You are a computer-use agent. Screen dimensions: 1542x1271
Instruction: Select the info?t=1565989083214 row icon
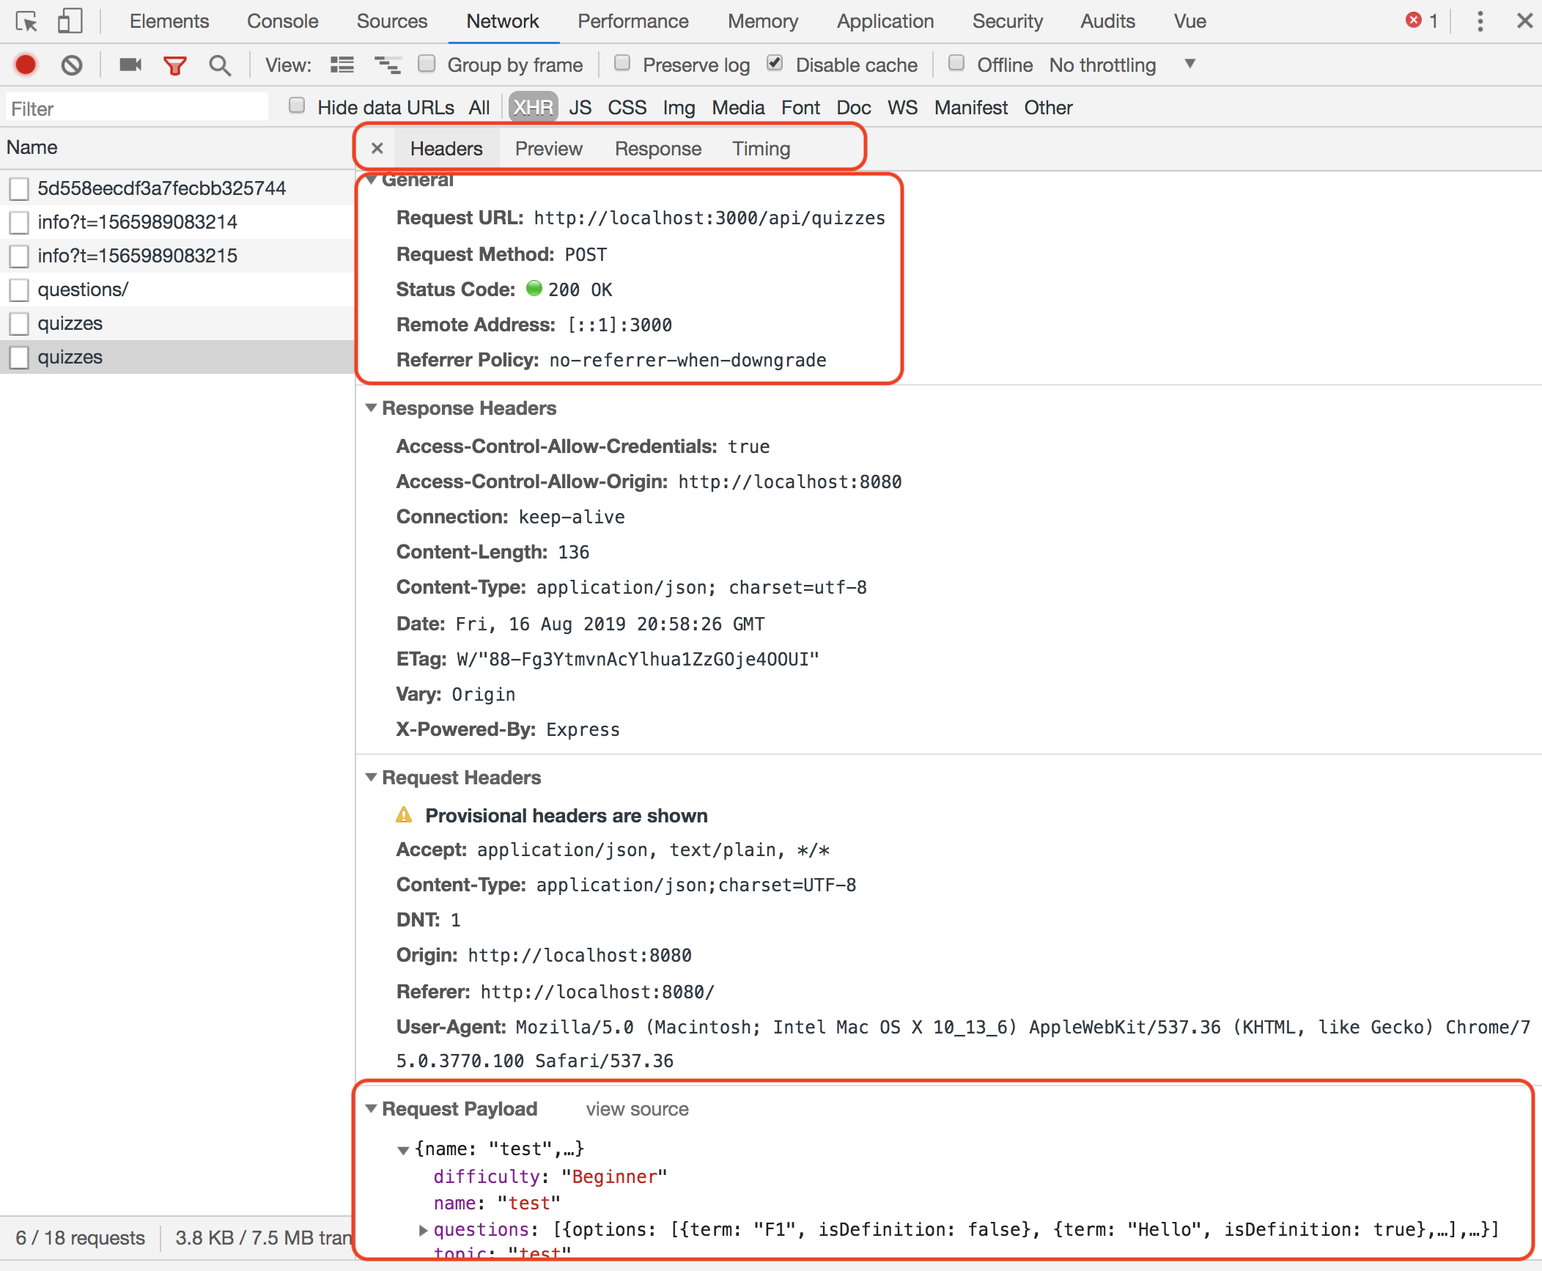pyautogui.click(x=19, y=222)
